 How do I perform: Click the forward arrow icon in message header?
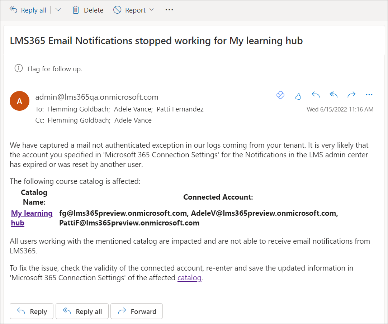pyautogui.click(x=351, y=95)
